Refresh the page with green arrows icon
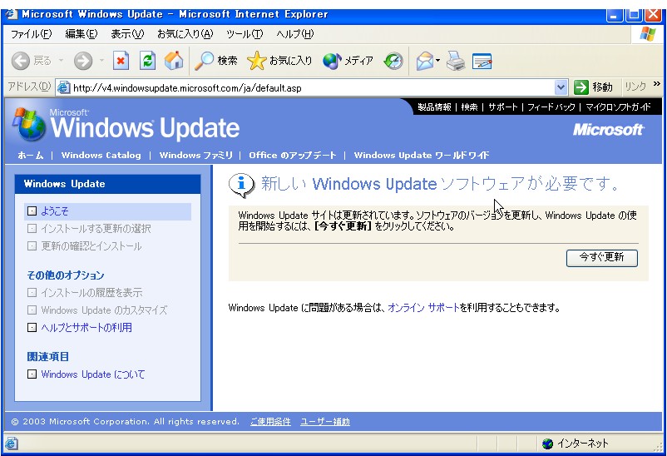 (x=147, y=61)
